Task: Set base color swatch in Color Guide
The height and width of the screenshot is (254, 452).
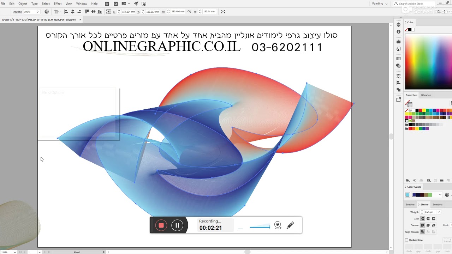Action: coord(408,195)
